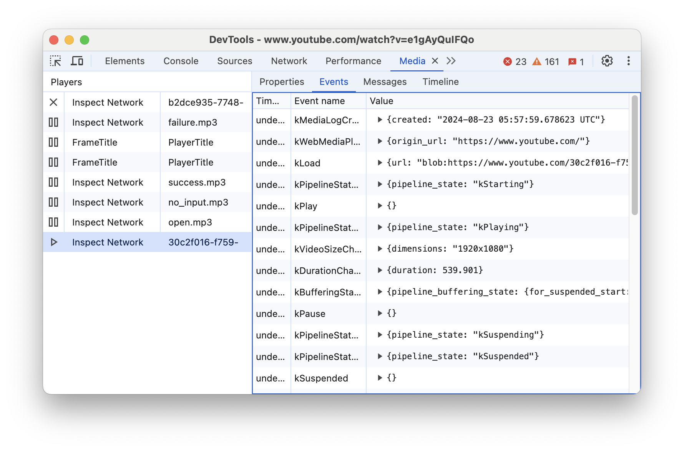The width and height of the screenshot is (684, 451).
Task: Open the Network panel
Action: click(x=289, y=61)
